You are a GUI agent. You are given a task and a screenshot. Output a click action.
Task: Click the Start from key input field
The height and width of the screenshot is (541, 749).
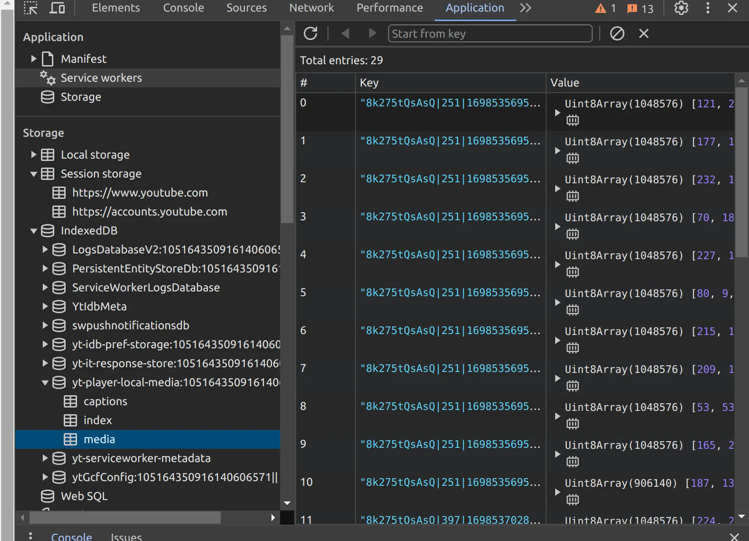pos(490,33)
